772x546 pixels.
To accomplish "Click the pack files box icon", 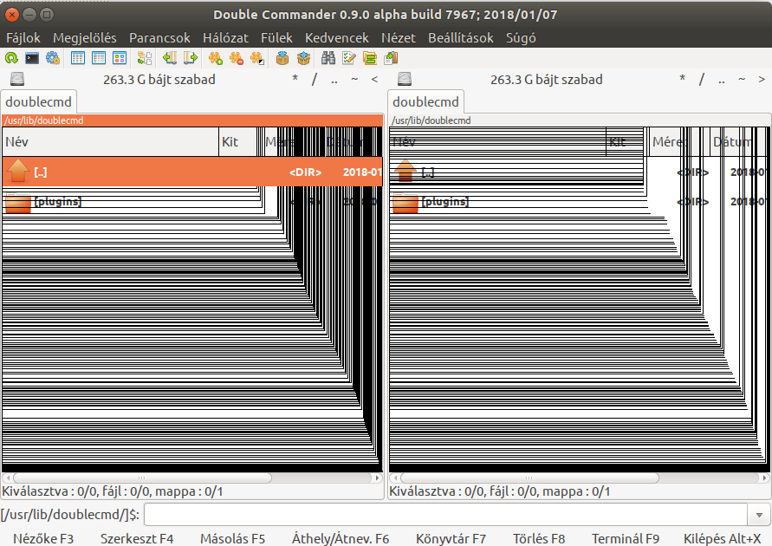I will click(282, 58).
